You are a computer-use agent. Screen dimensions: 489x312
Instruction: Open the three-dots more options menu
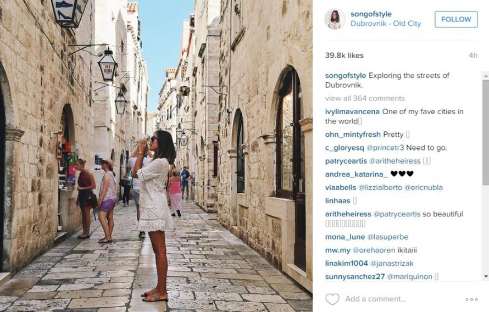click(471, 299)
